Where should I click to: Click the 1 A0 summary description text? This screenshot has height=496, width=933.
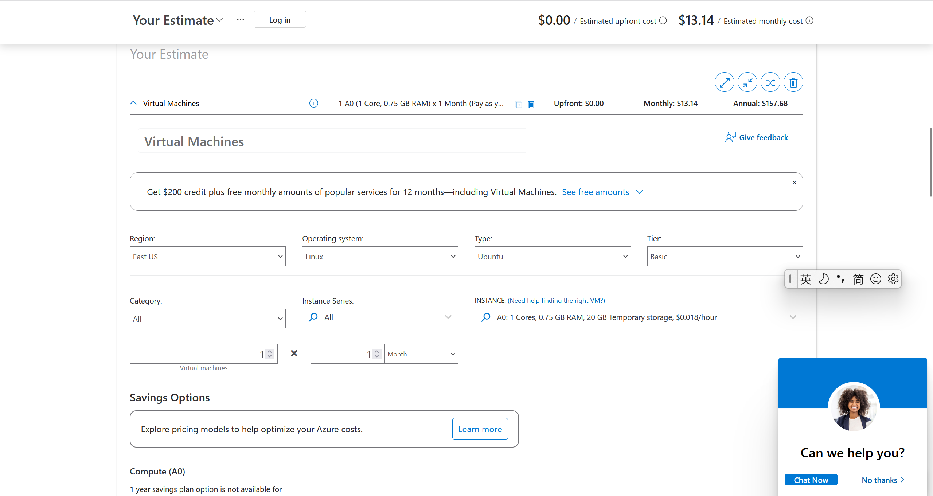(421, 104)
